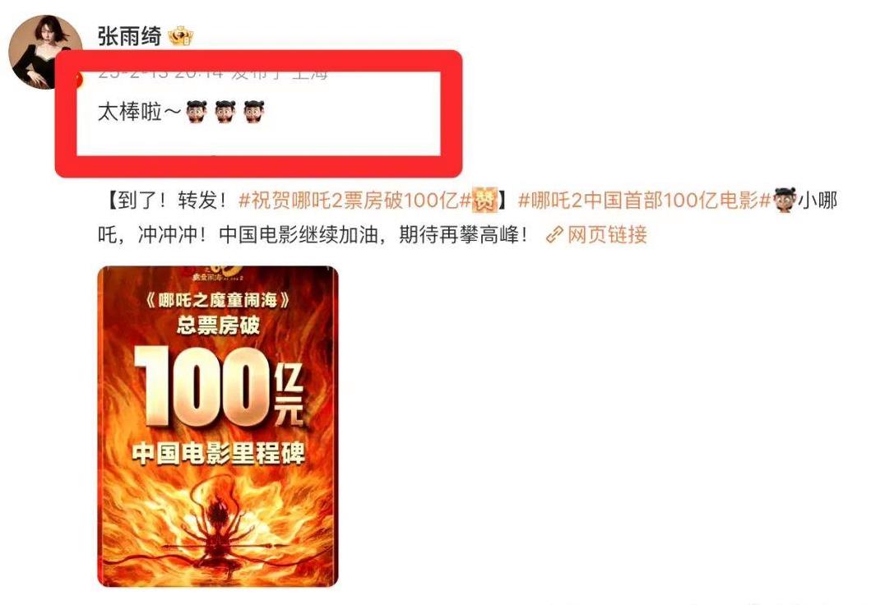Screen dimensions: 885x605
Task: Click the post timestamp under the username
Action: 213,75
